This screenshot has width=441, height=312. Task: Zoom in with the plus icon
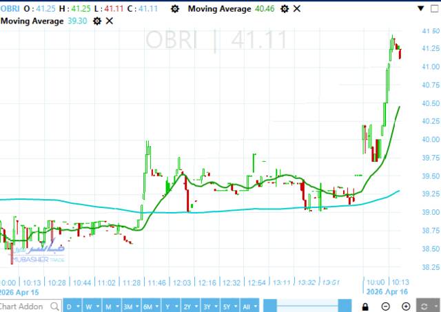click(406, 306)
